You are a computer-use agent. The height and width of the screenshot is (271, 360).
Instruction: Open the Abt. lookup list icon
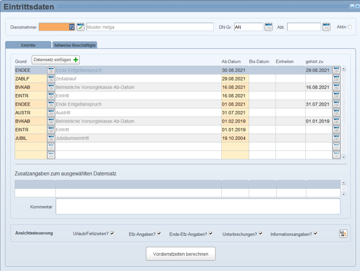click(x=326, y=27)
